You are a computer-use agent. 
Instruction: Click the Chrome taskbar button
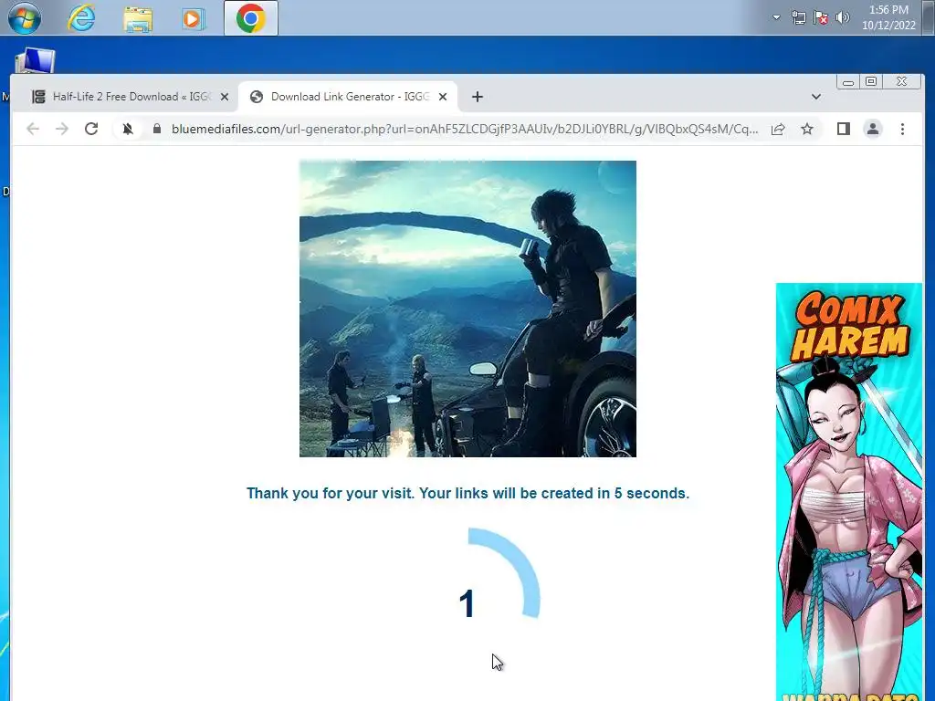250,18
